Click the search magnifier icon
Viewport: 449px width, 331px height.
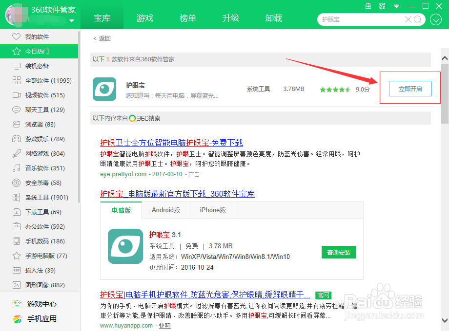click(x=418, y=19)
